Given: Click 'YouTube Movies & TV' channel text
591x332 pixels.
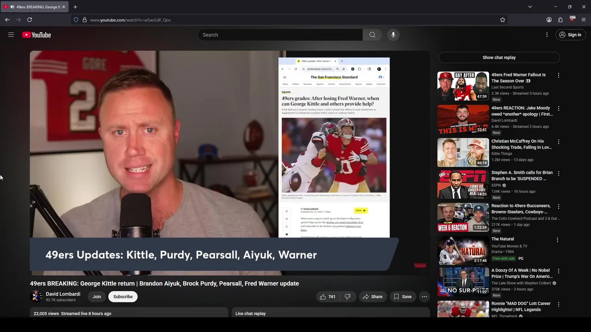Looking at the screenshot, I should click(x=509, y=246).
